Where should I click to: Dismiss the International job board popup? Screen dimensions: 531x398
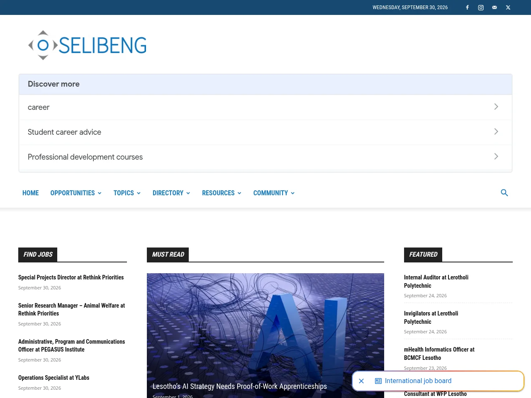(x=361, y=381)
